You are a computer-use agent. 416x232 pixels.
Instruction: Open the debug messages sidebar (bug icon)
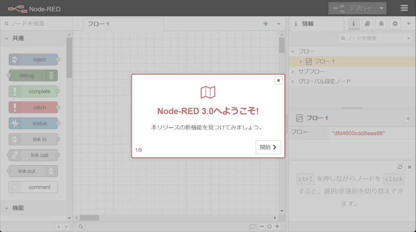[381, 24]
